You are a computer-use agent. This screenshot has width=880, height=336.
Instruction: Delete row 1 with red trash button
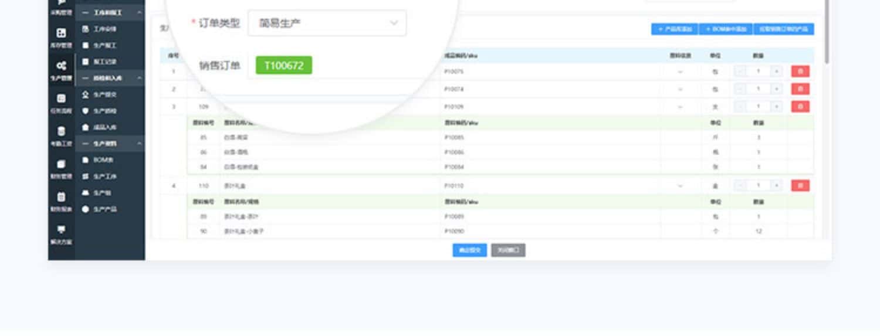(800, 72)
